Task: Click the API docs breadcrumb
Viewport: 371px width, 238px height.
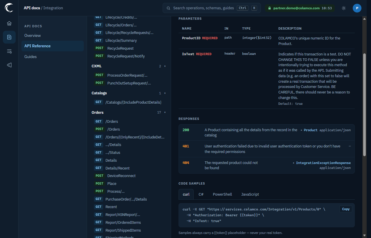Action: click(32, 8)
